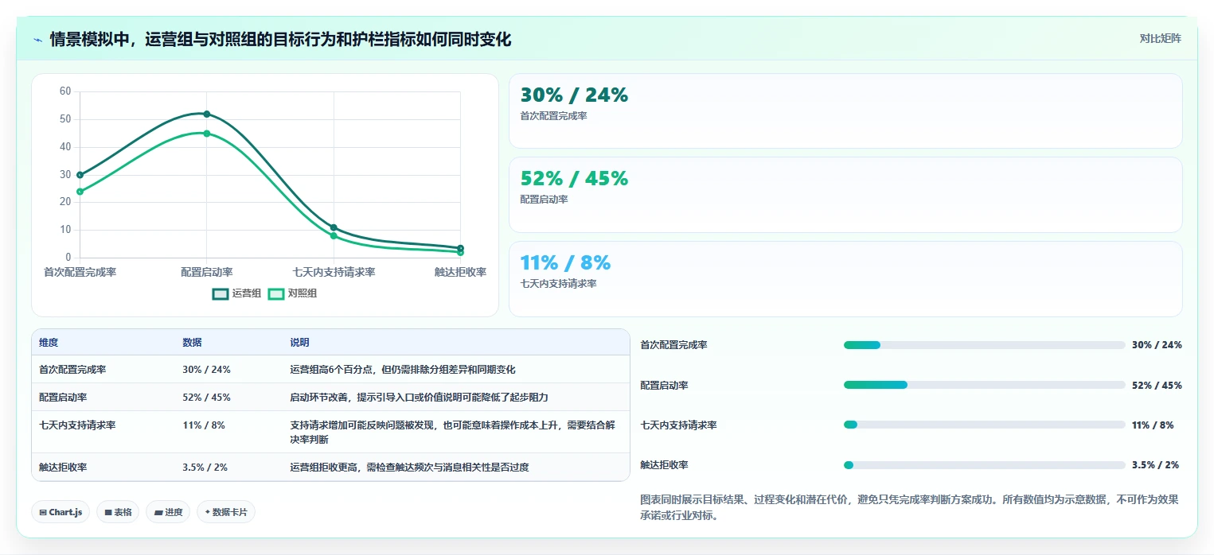Click the 数据卡片 chip icon

207,512
